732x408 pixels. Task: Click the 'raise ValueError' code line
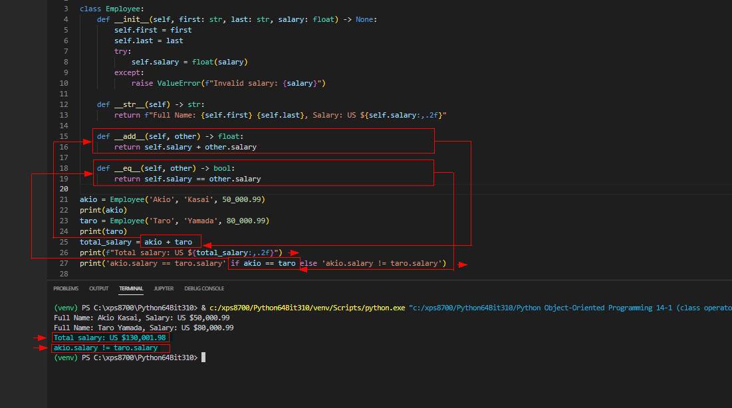228,84
